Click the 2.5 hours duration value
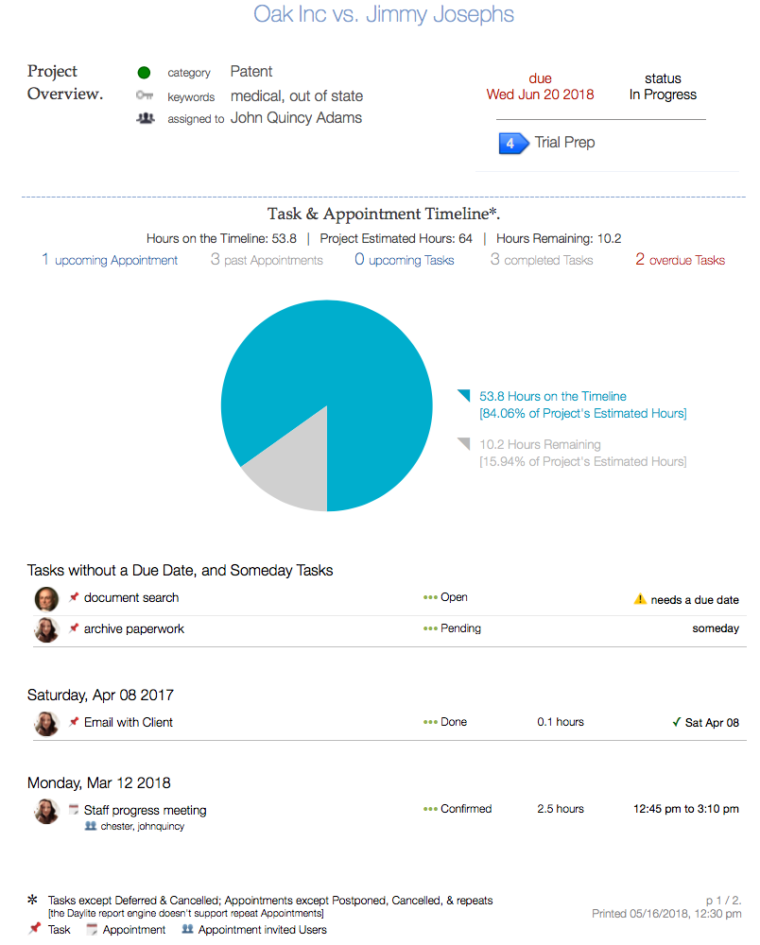Screen dimensions: 760x945 point(561,809)
